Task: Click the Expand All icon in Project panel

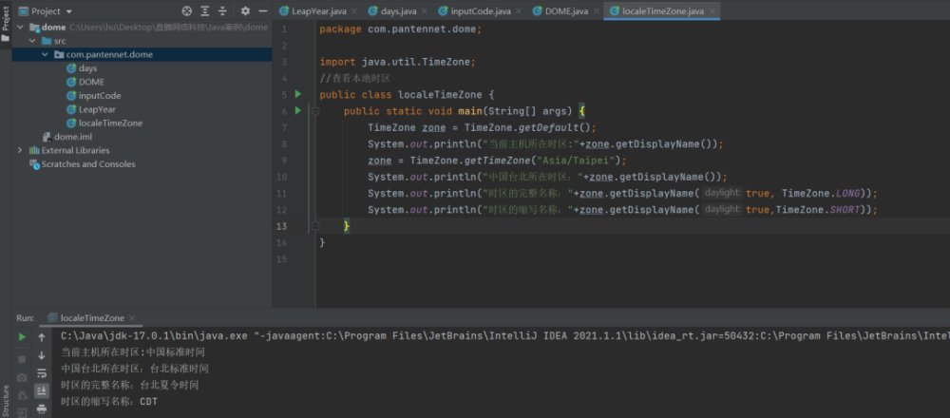Action: point(204,11)
